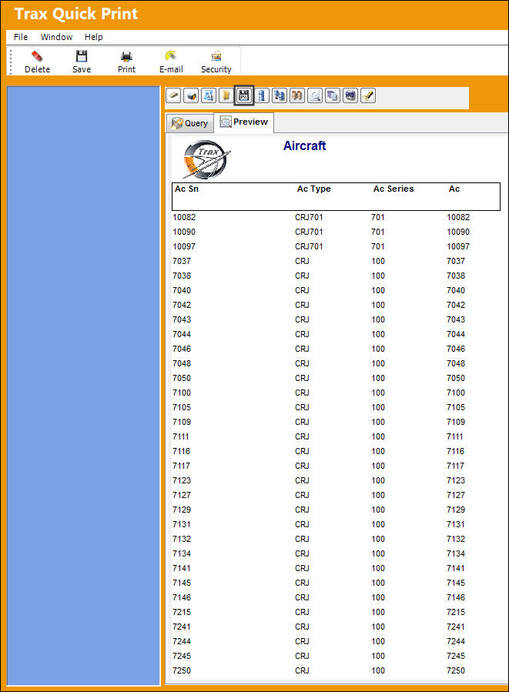Open the Window menu
Viewport: 509px width, 692px height.
coord(56,37)
